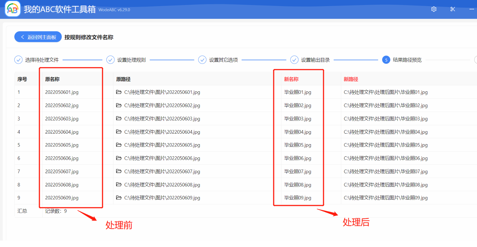This screenshot has width=477, height=247.
Task: Click the scissors icon in title bar
Action: [x=453, y=9]
